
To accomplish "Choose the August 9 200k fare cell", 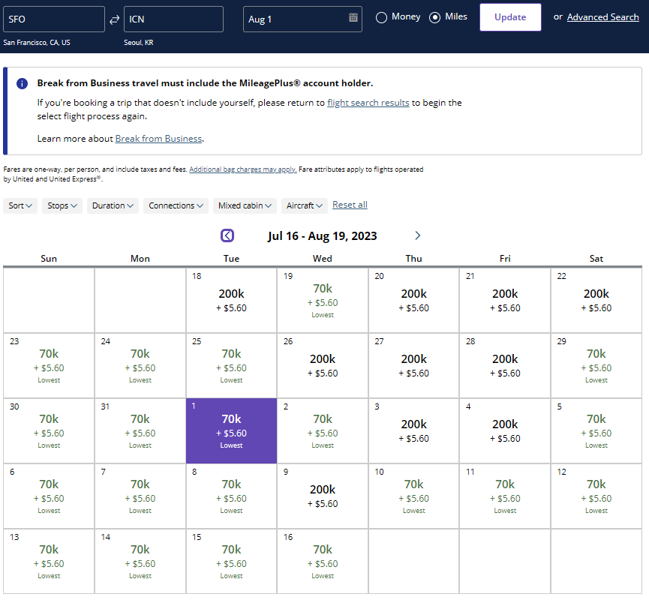I will point(323,496).
